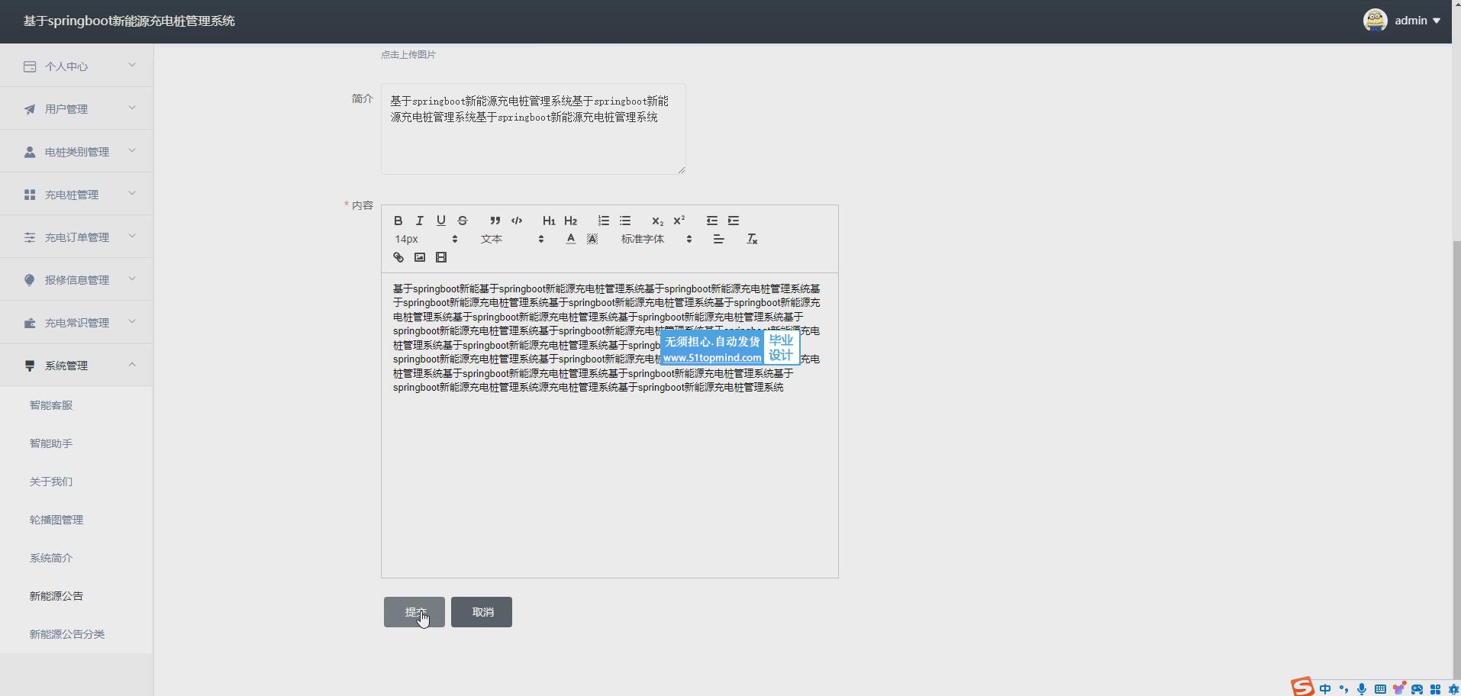Open 轮播图管理 submenu item

pos(76,520)
